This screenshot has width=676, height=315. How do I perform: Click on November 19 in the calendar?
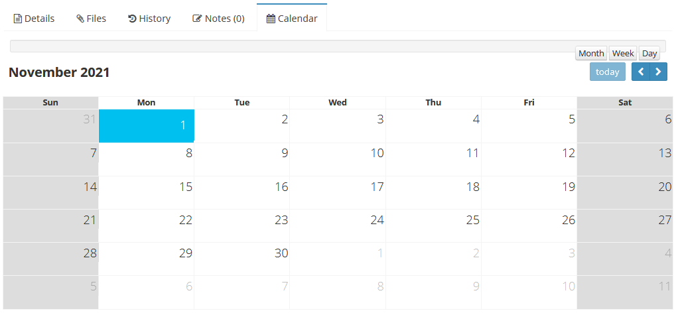pos(529,192)
